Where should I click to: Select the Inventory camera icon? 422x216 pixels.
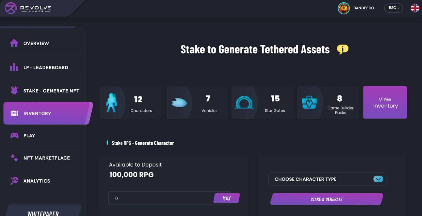(14, 113)
